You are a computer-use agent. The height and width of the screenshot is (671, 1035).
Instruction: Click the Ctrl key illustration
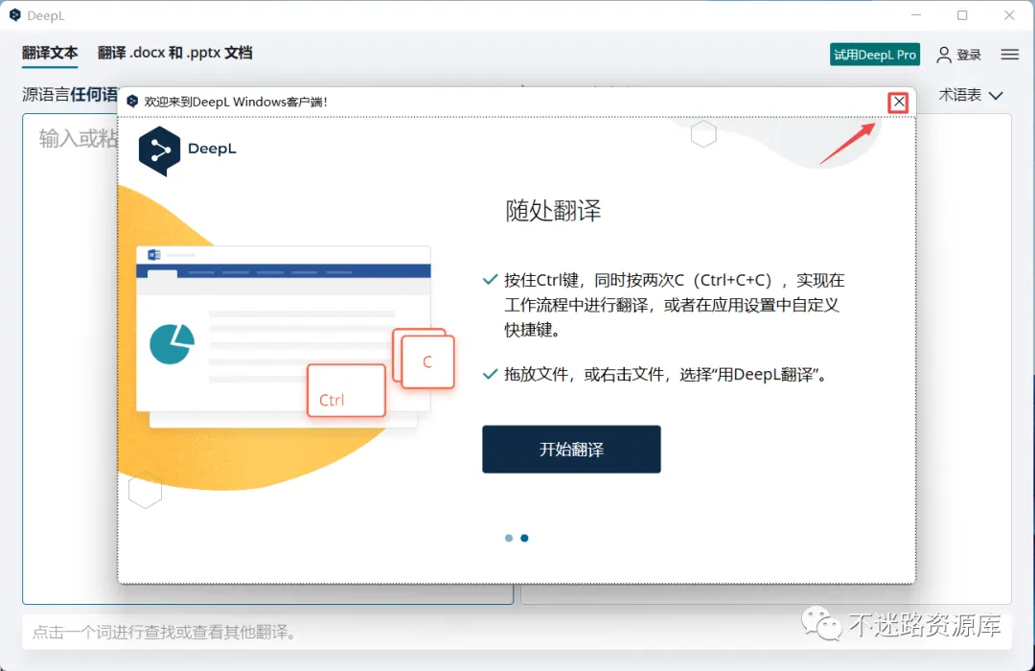point(347,390)
